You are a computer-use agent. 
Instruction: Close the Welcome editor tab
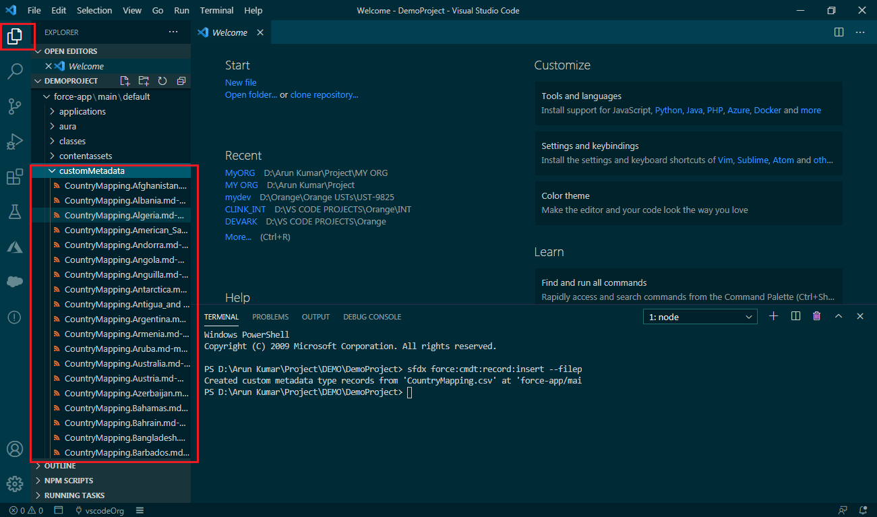260,32
